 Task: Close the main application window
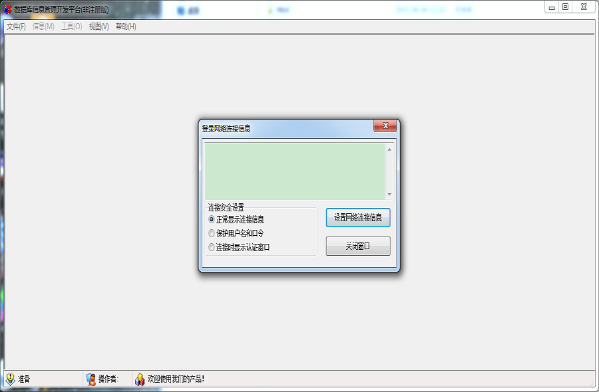tap(583, 7)
